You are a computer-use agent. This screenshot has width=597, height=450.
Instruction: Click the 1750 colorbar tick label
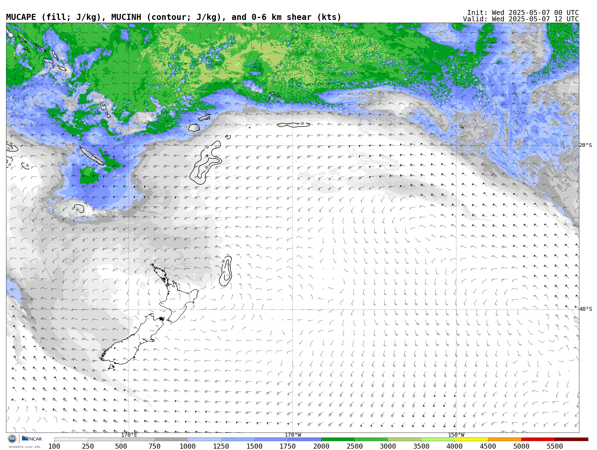point(288,446)
